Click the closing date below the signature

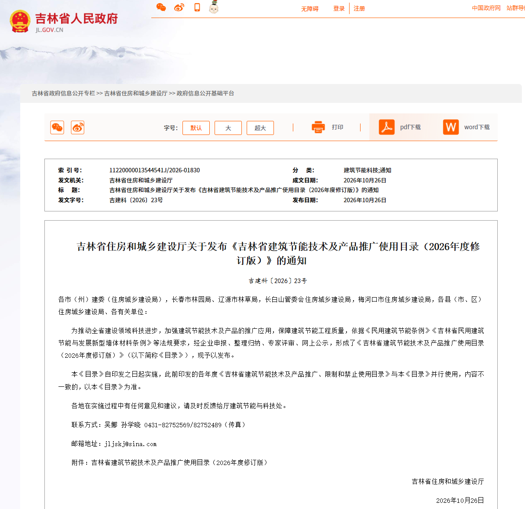click(x=460, y=501)
